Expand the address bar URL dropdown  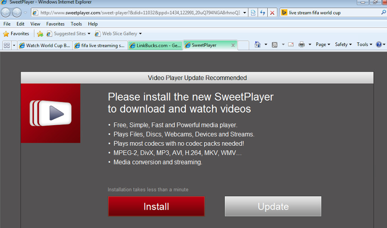(244, 13)
